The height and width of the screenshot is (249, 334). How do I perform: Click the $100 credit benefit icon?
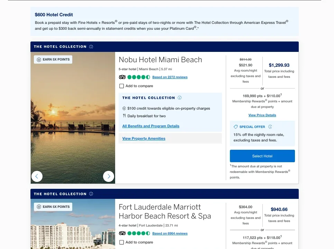tap(124, 108)
